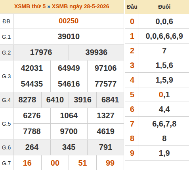
Task: Click G.6 result 345
Action: point(69,147)
